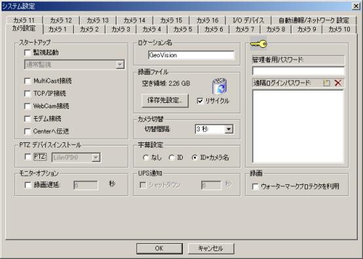Enable WebCam接続 at startup

[28, 106]
